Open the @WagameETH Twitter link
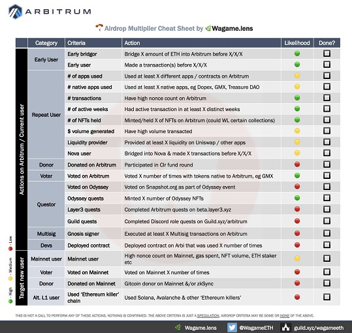352x333 pixels. pyautogui.click(x=256, y=328)
